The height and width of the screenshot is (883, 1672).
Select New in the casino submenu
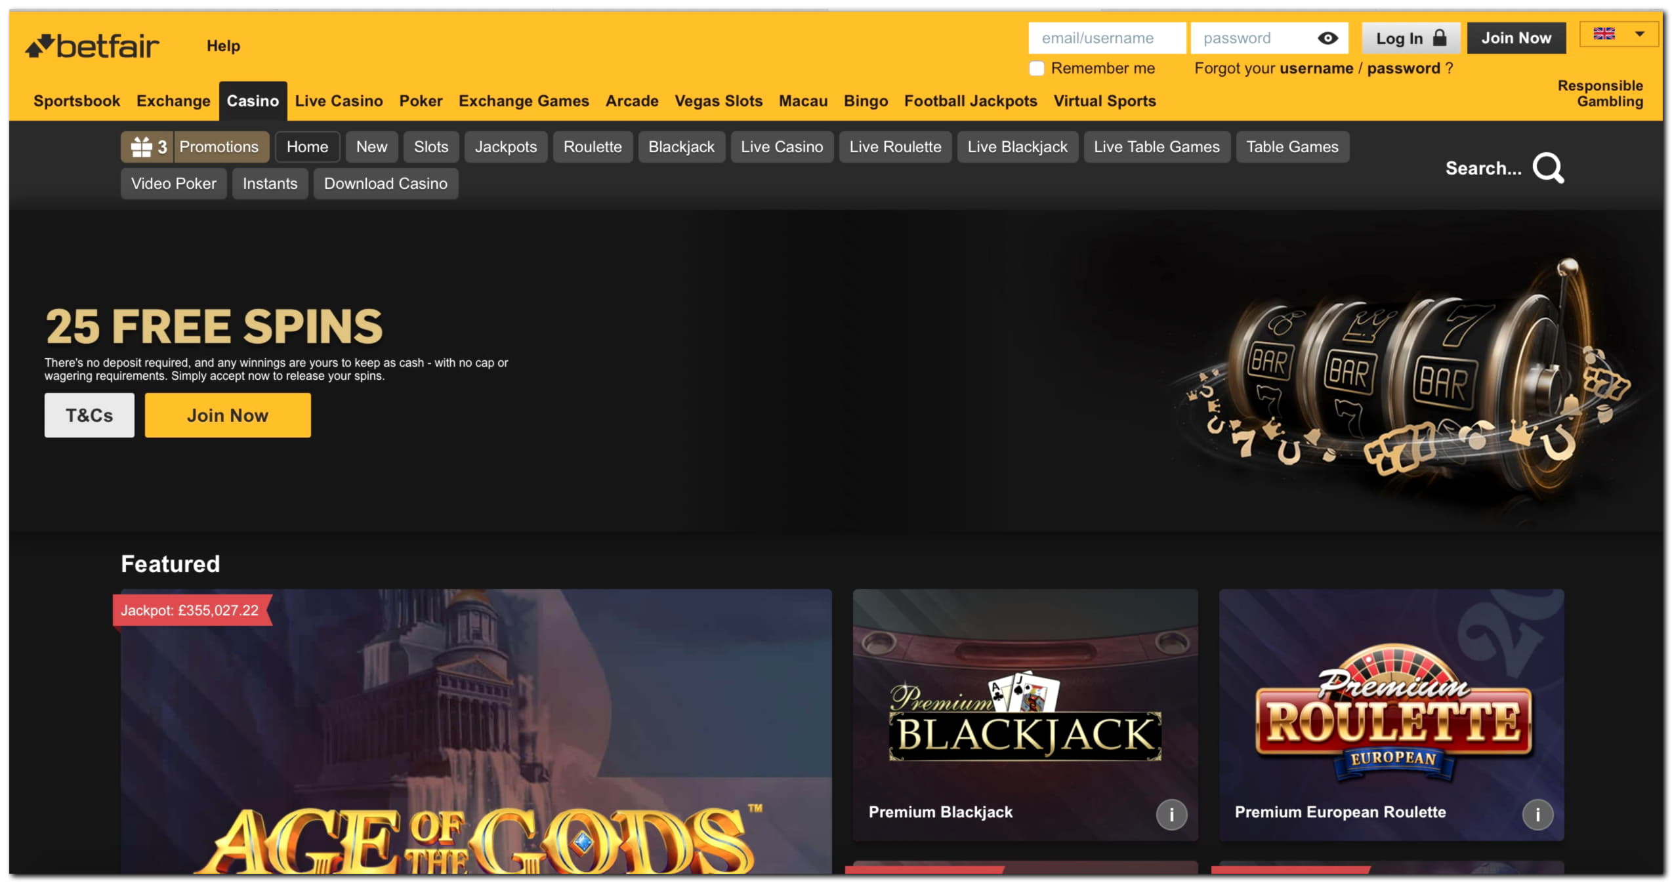click(x=371, y=147)
